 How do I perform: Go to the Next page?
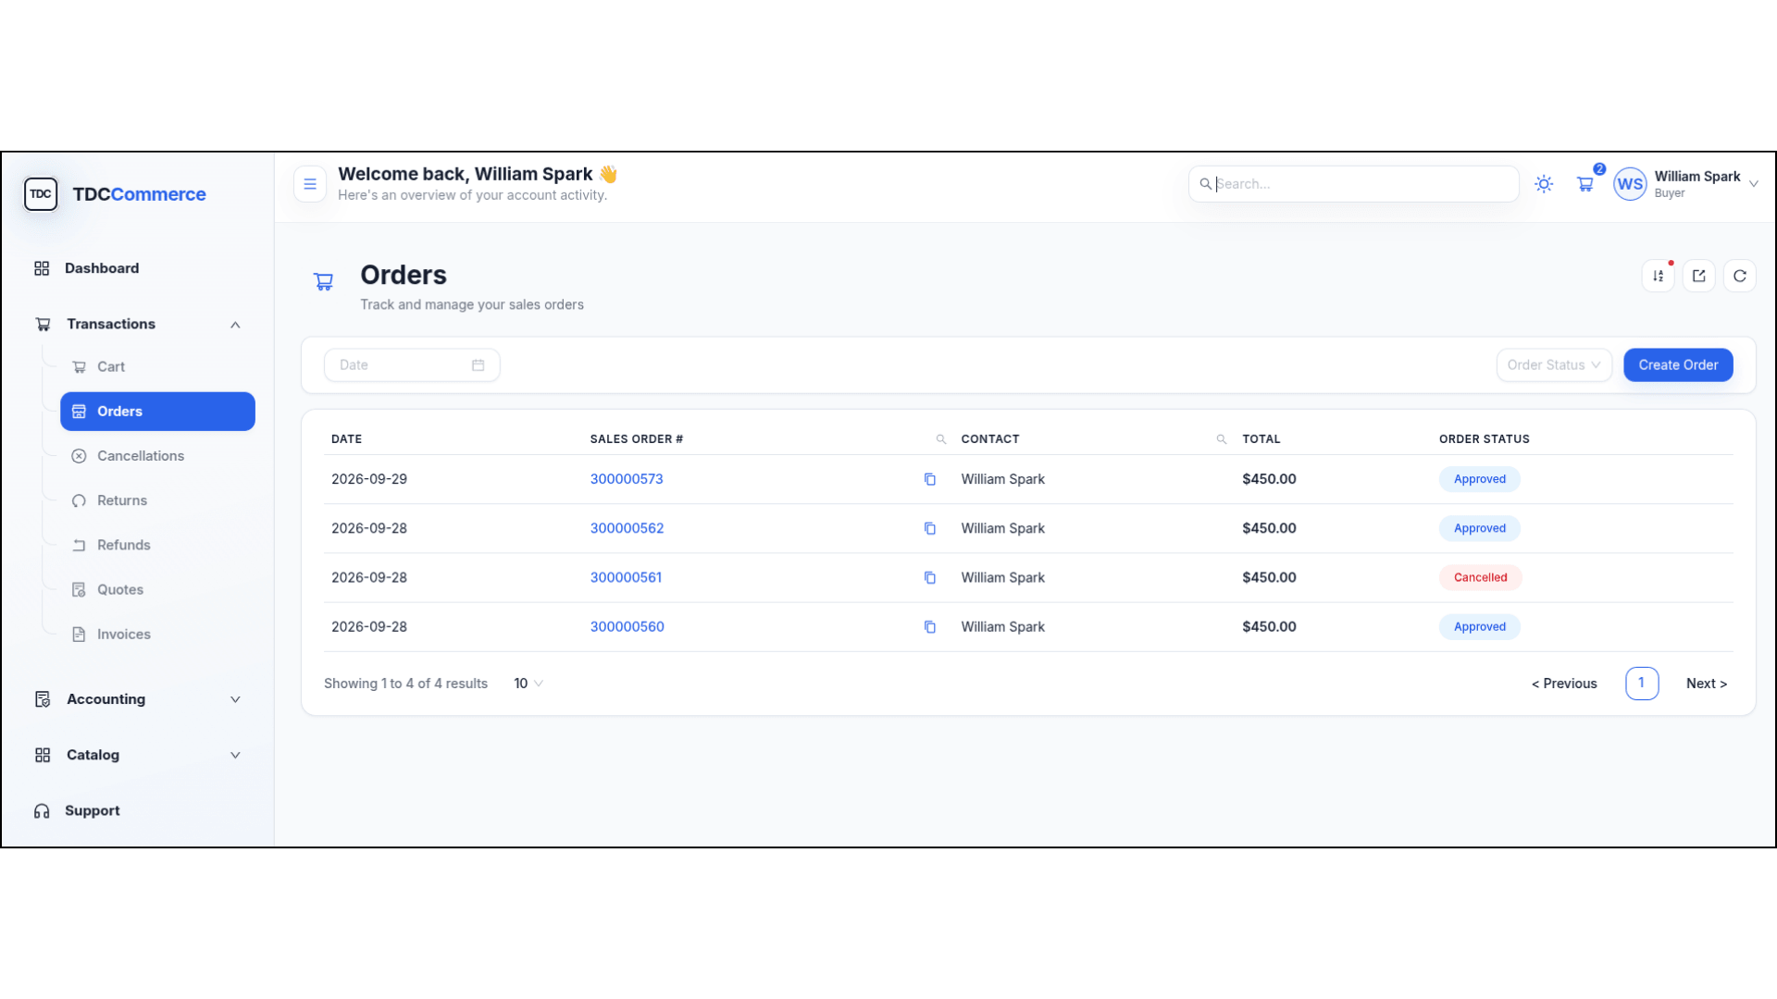click(1706, 684)
